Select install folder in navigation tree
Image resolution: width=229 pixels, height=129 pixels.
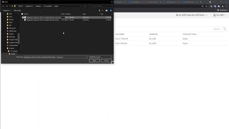[13, 54]
